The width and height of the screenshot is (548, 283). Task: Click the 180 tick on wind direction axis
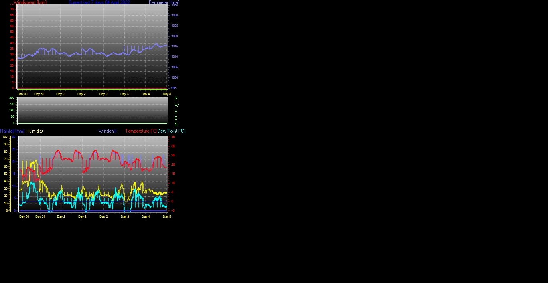[x=12, y=110]
